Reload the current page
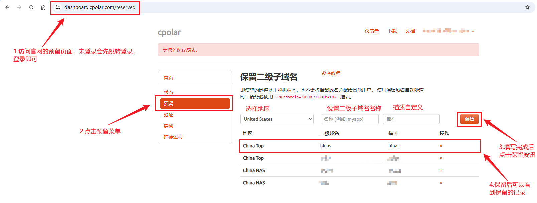The height and width of the screenshot is (203, 537). click(x=31, y=7)
